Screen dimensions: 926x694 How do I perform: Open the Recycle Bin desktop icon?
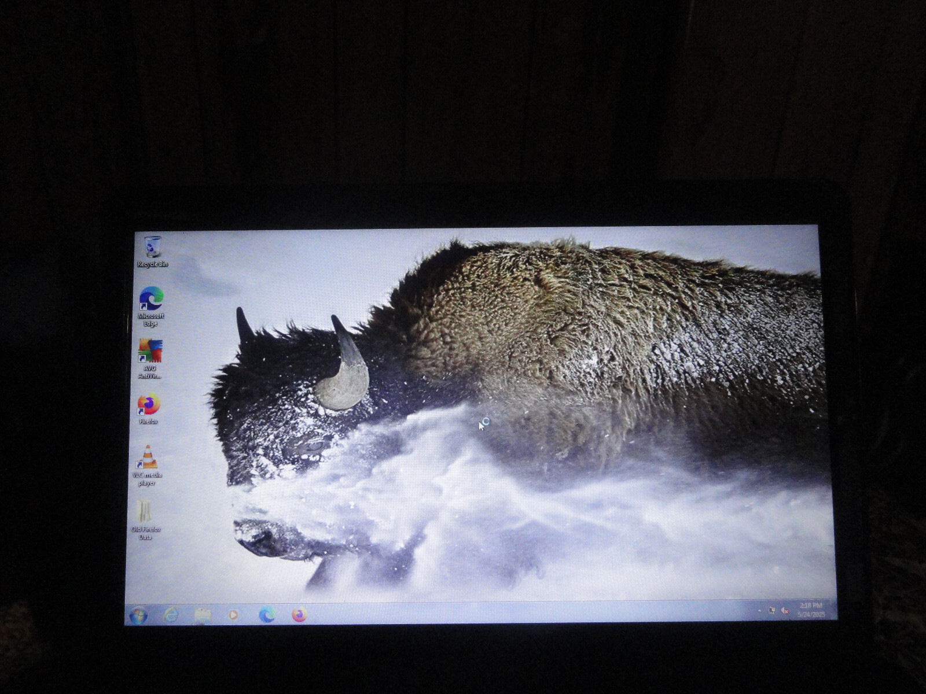153,252
